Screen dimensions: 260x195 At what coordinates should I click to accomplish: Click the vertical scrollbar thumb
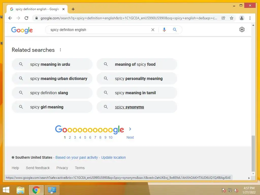point(253,154)
